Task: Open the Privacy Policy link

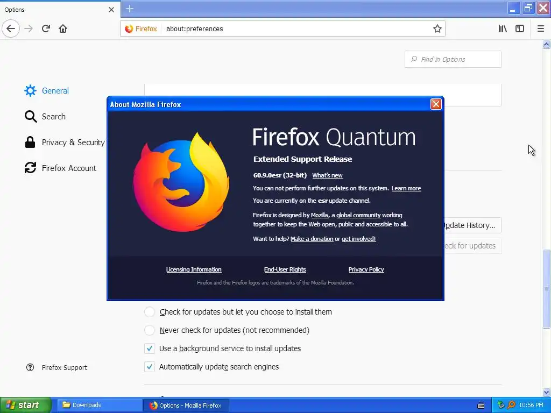Action: tap(366, 269)
